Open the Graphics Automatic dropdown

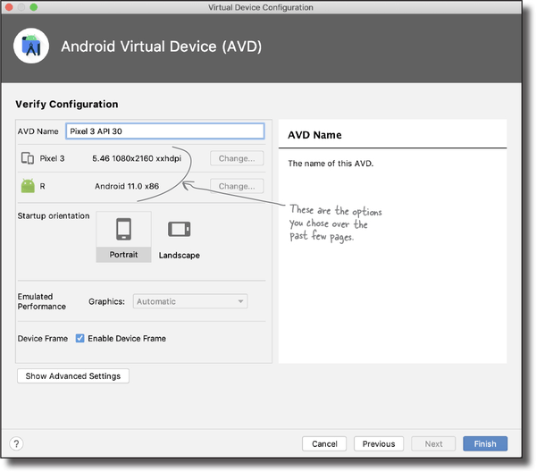click(190, 301)
